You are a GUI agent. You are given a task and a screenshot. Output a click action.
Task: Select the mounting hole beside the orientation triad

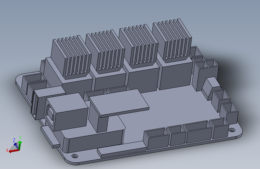[x=75, y=156]
